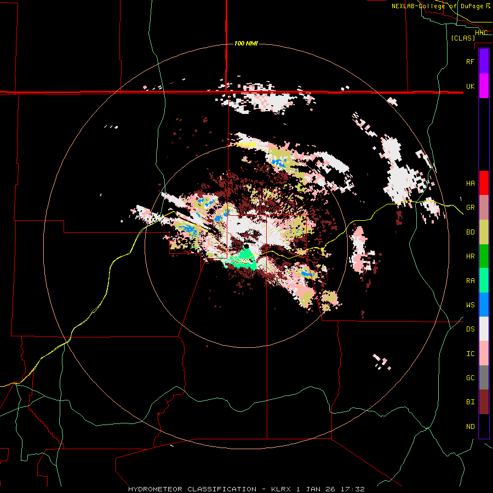Click the HR legend label
Screen dimensions: 493x493
point(470,256)
